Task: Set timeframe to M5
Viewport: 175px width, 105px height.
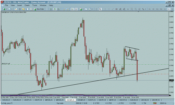Action: pos(153,9)
